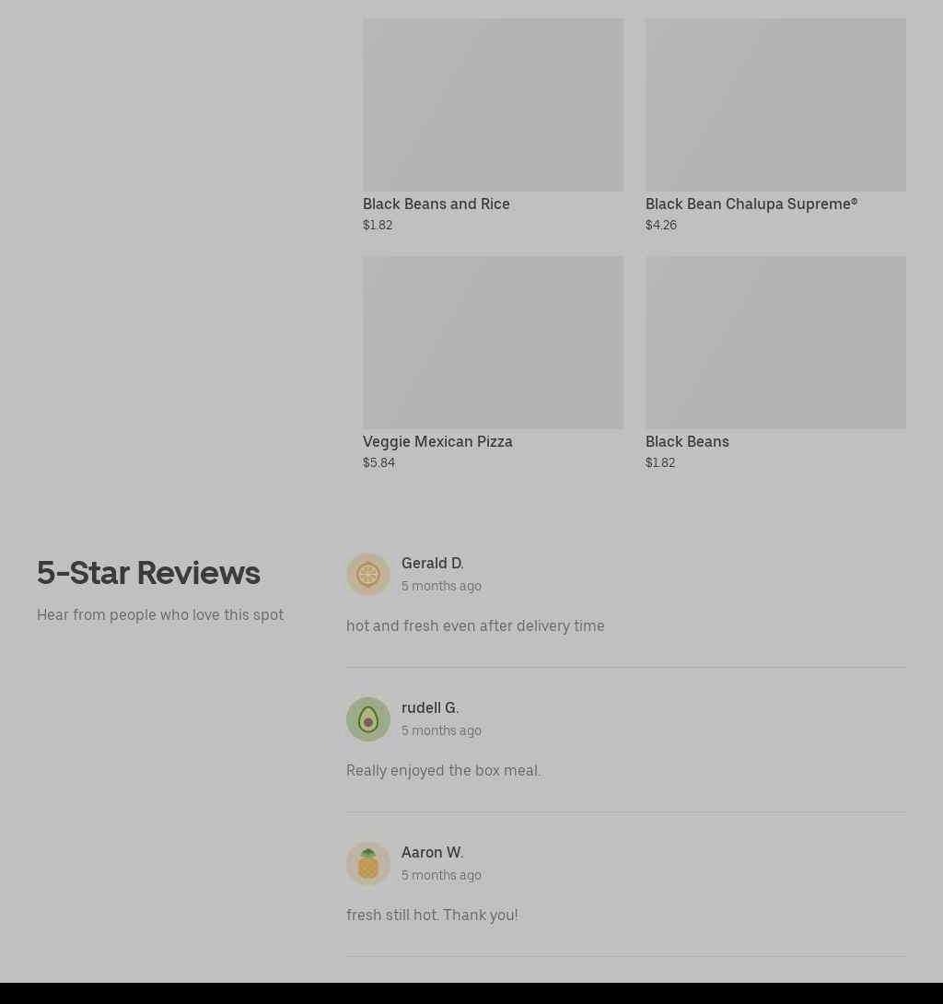Click the $5.84 Veggie Mexican Pizza price
Viewport: 943px width, 1004px height.
click(x=378, y=462)
